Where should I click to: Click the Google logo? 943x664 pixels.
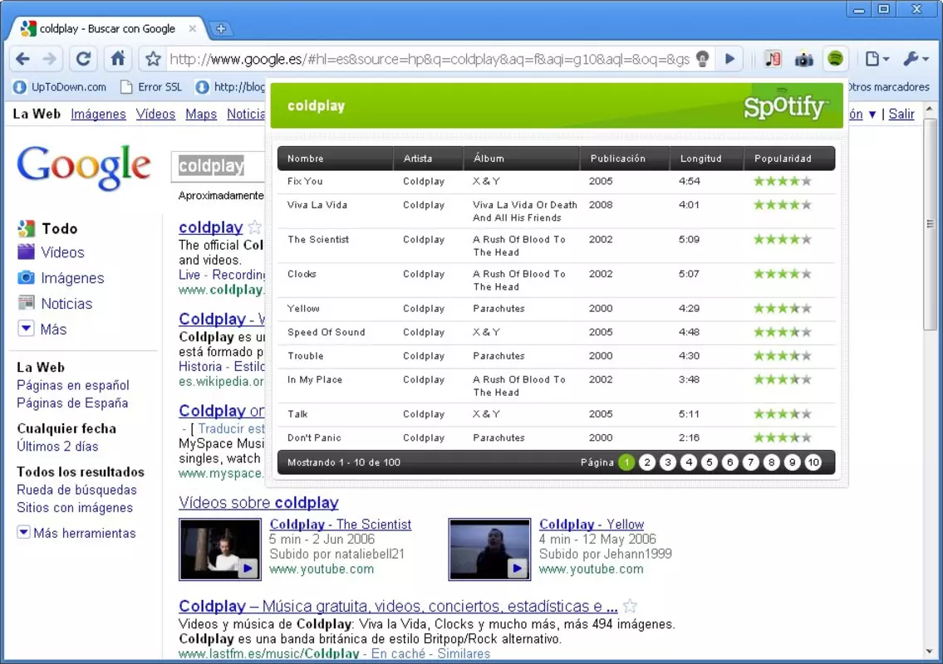[x=84, y=167]
